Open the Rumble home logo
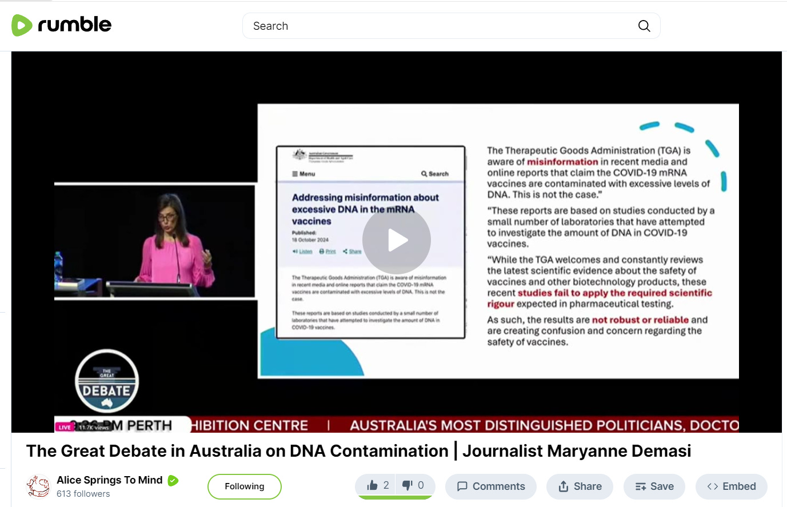The width and height of the screenshot is (787, 507). [x=62, y=25]
